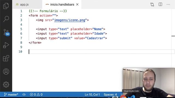
Task: Open the More Actions ellipsis menu
Action: point(168,4)
